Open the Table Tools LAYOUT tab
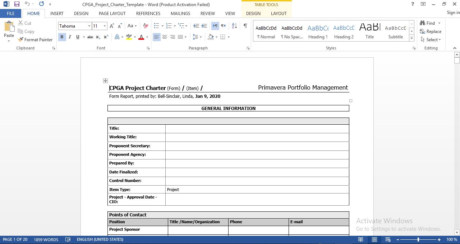The height and width of the screenshot is (244, 460). click(279, 13)
